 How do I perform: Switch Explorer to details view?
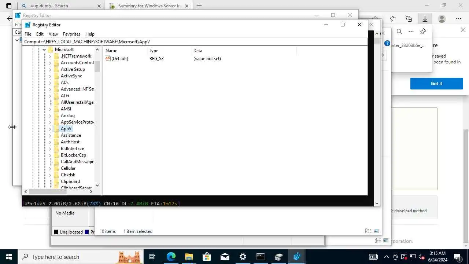click(368, 231)
